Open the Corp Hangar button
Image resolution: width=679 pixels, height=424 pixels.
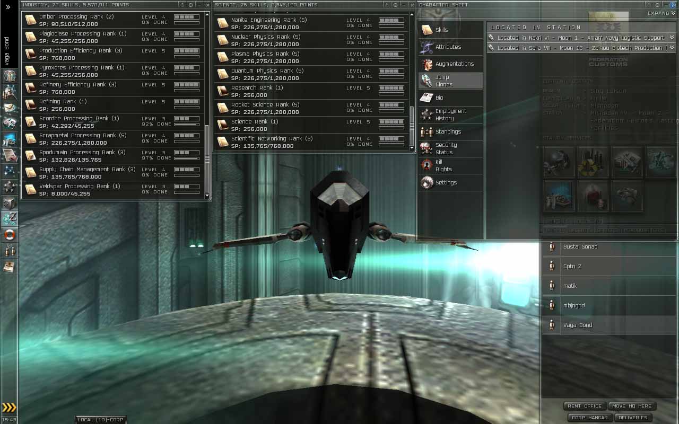click(590, 418)
